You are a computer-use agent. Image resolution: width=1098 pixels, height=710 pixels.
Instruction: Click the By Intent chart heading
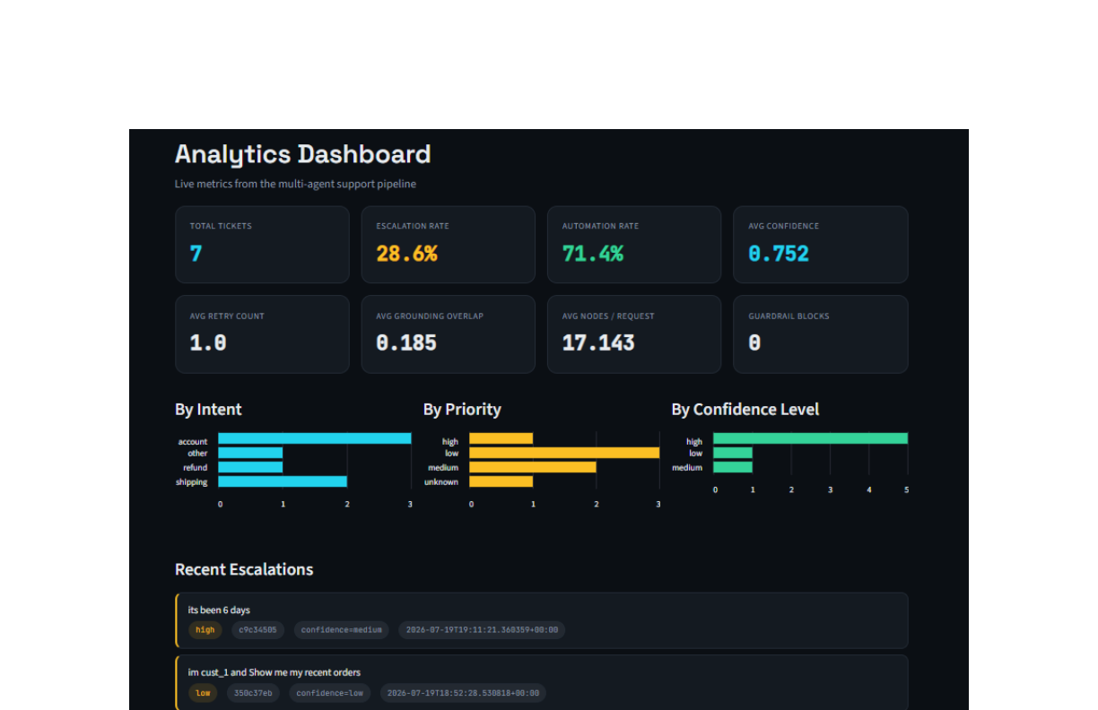[208, 410]
